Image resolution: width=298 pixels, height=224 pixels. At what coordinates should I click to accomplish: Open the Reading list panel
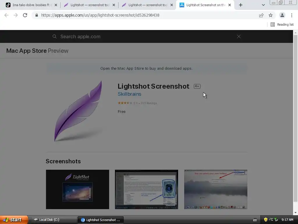[282, 24]
